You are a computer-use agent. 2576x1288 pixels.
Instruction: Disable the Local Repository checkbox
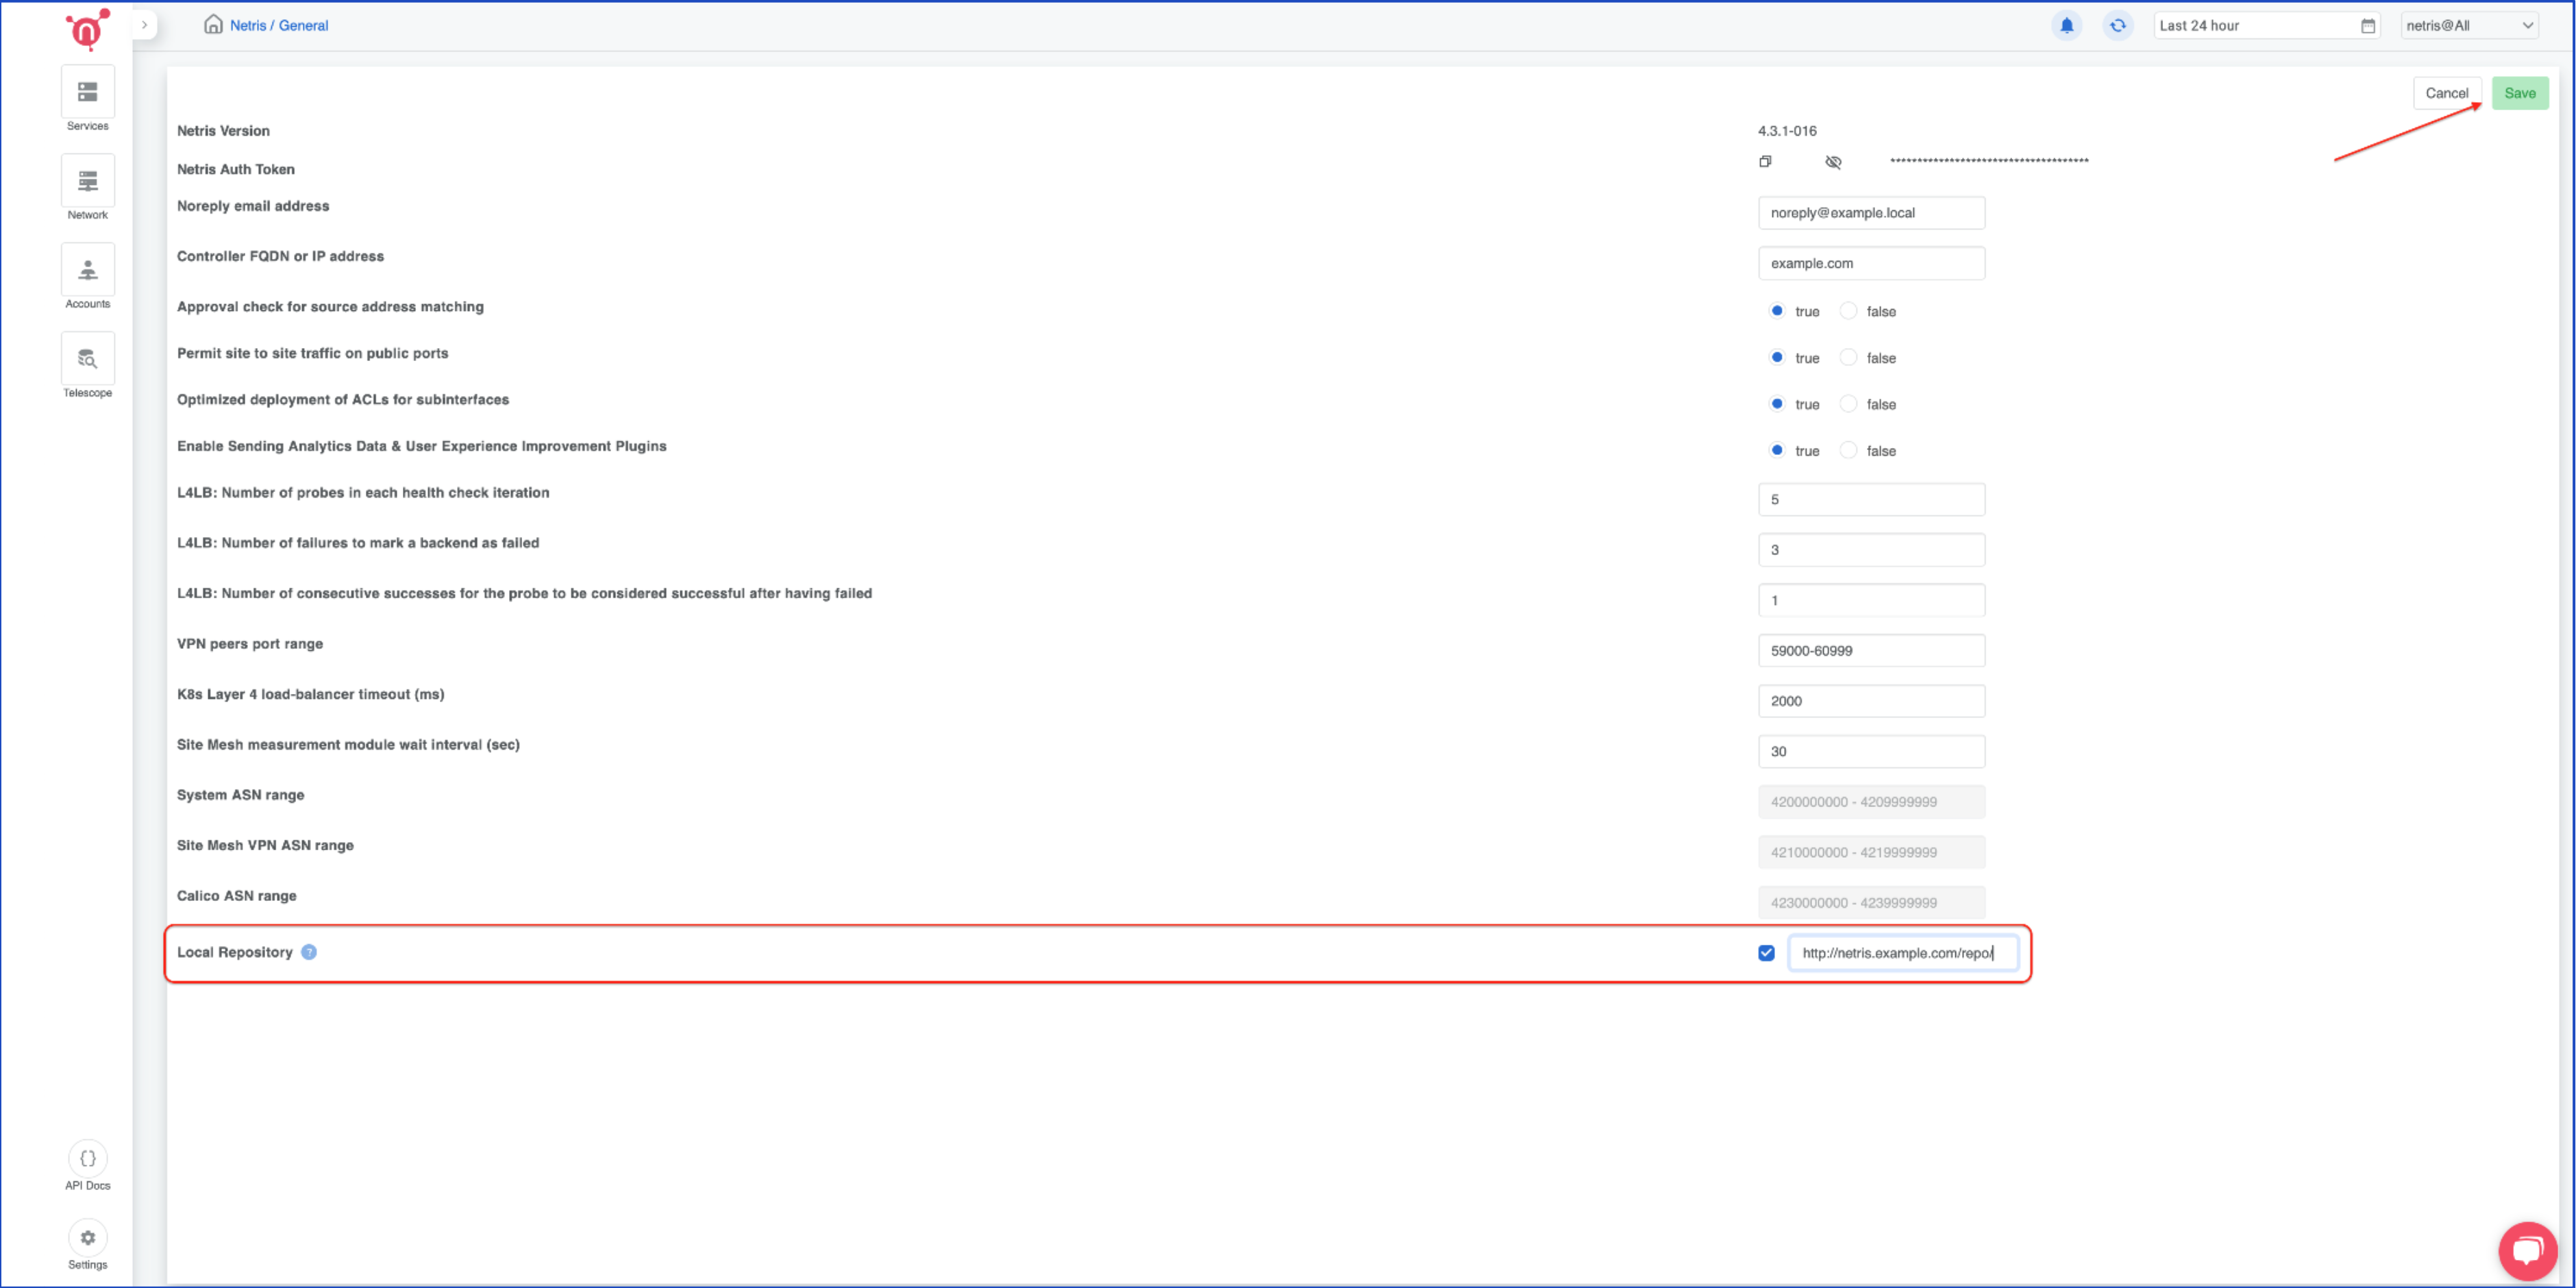1766,953
